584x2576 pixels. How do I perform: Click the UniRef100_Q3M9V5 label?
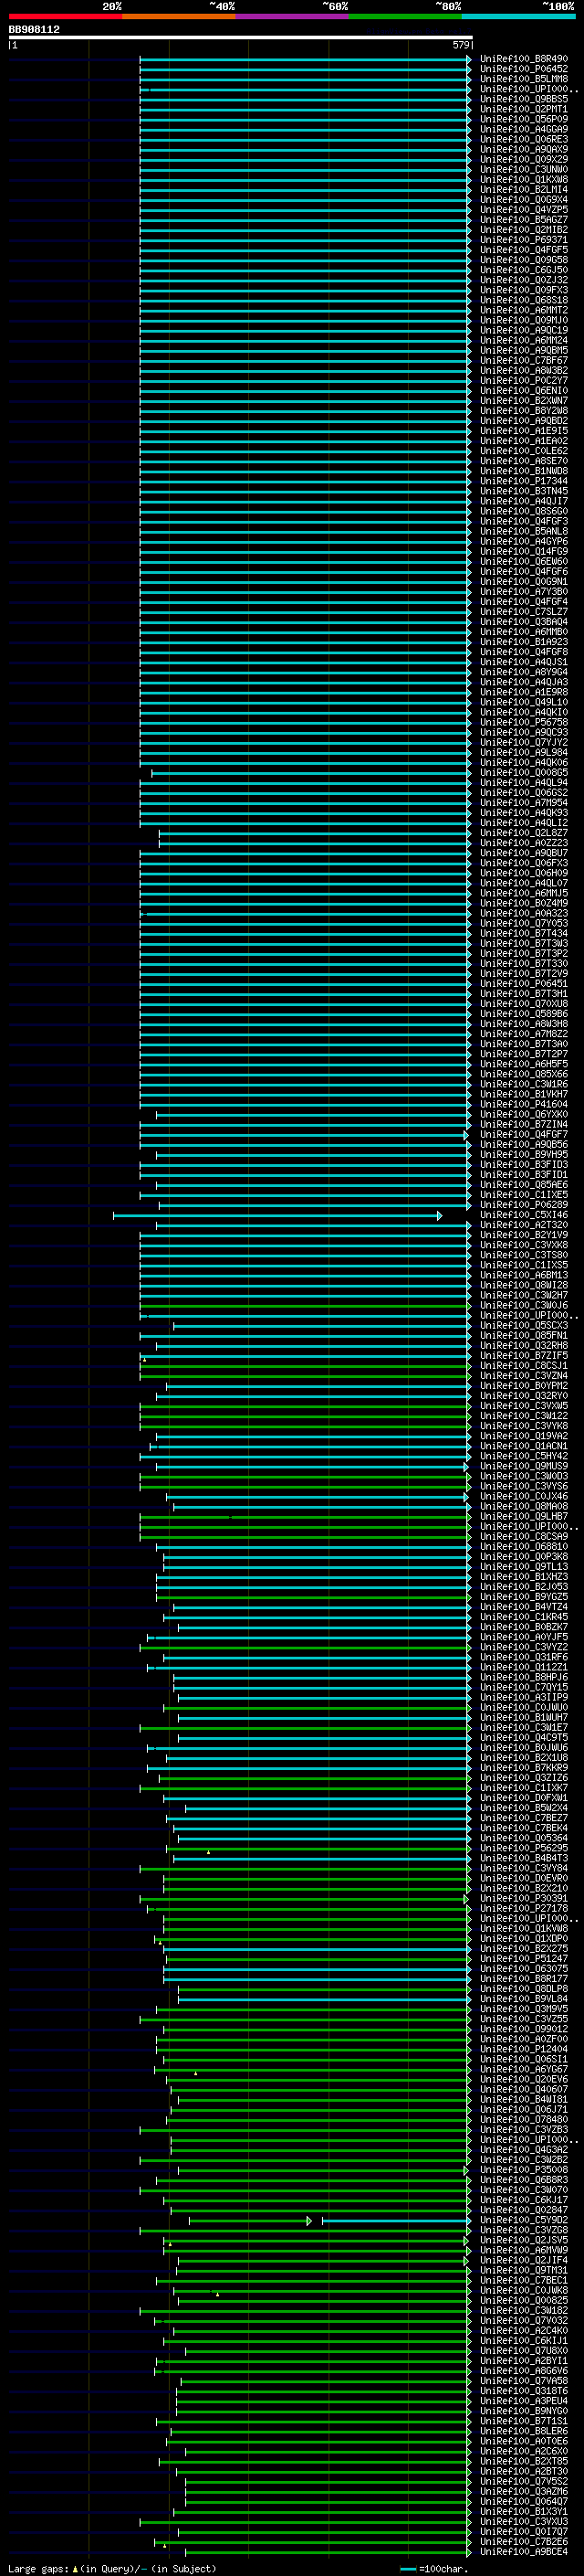point(524,2008)
